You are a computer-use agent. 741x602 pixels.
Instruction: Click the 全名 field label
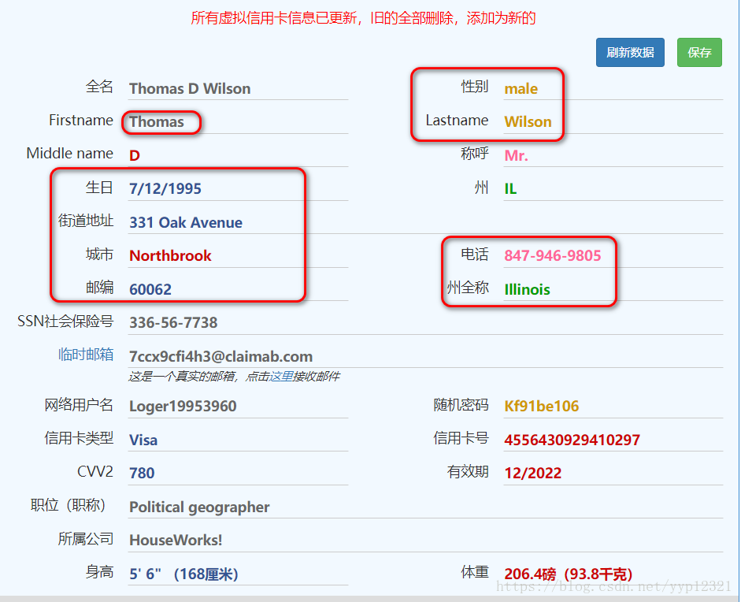99,87
